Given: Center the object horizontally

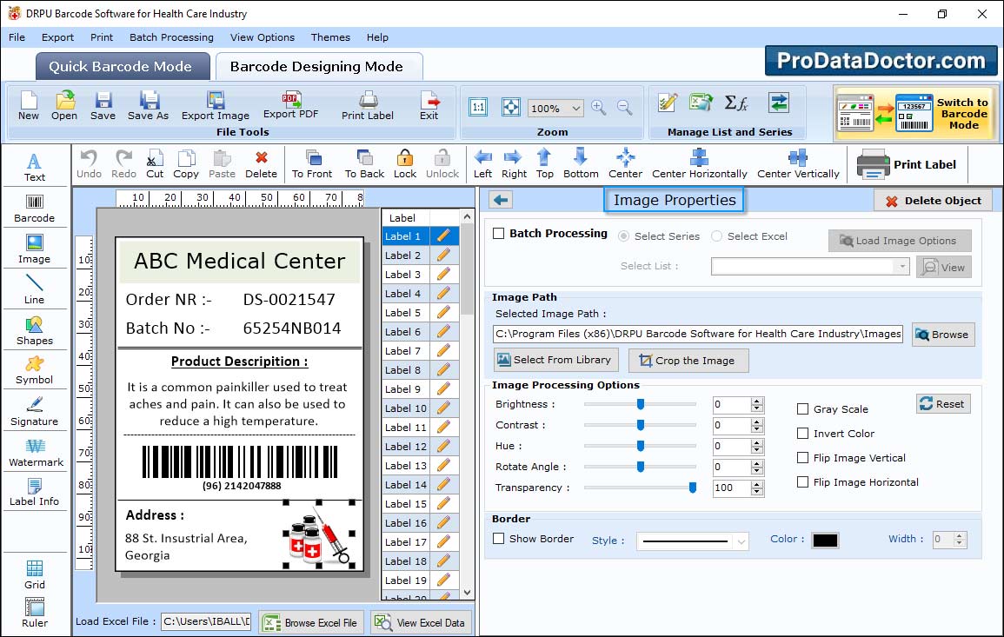Looking at the screenshot, I should (x=699, y=163).
